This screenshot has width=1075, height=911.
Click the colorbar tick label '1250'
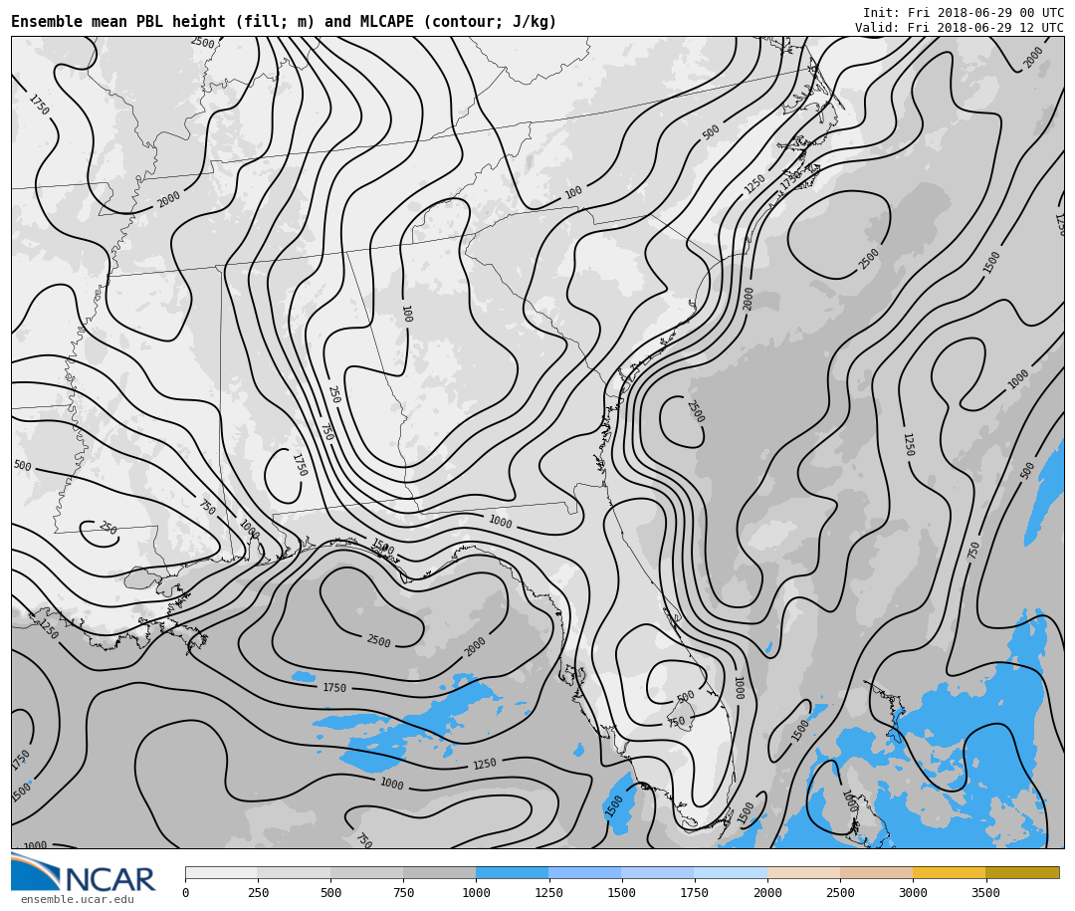548,892
